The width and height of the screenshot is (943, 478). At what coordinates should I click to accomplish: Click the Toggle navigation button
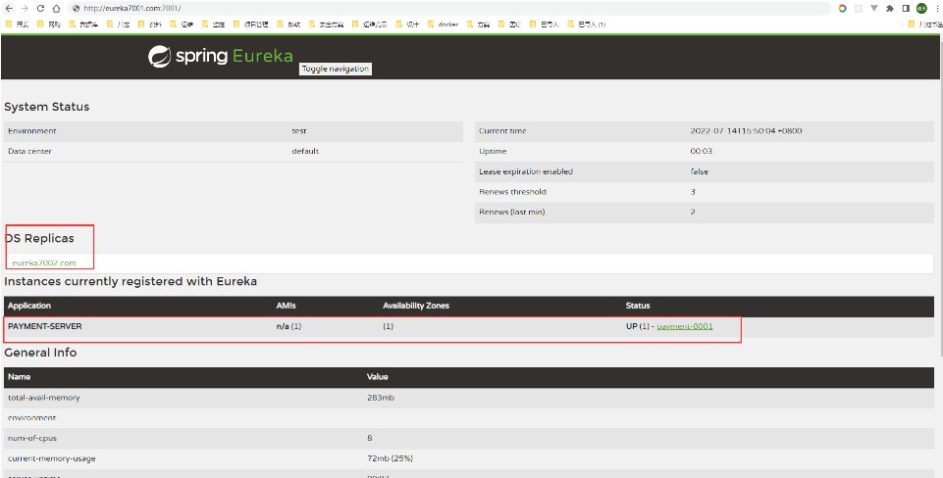click(x=335, y=70)
